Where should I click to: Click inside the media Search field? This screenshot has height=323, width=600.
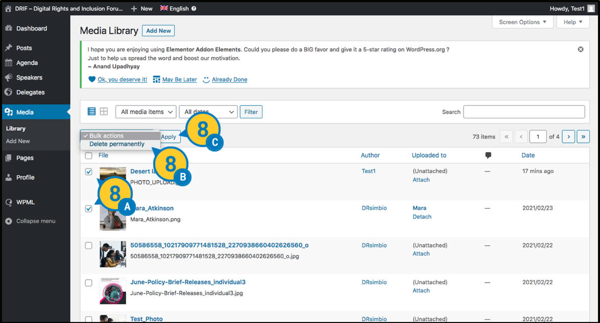pos(523,112)
